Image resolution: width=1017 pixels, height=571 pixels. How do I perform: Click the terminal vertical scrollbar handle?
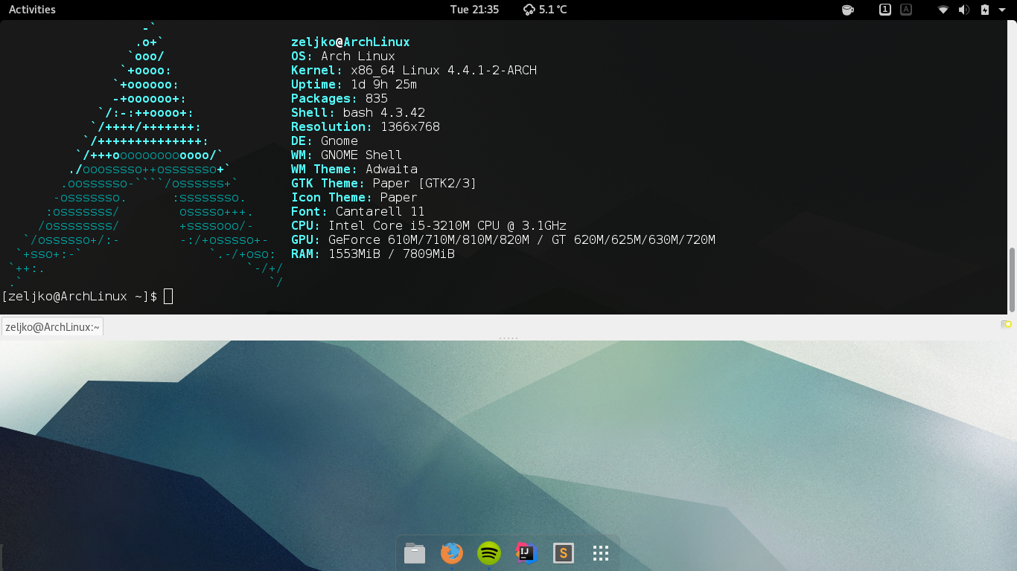pyautogui.click(x=1012, y=280)
